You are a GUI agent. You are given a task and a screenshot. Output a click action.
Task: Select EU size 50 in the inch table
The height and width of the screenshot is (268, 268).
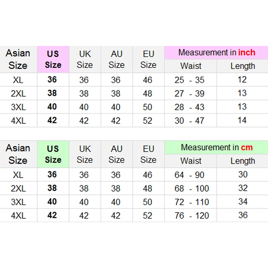point(147,107)
